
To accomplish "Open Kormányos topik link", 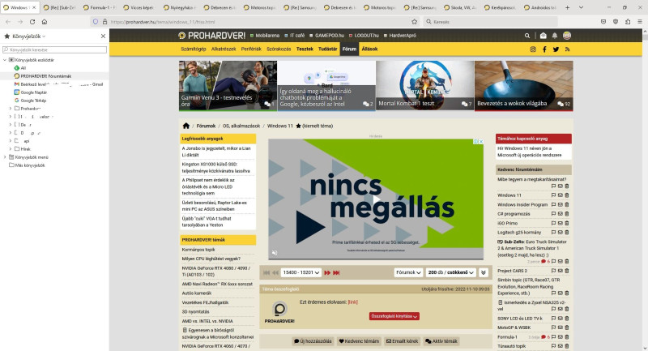I will [198, 250].
